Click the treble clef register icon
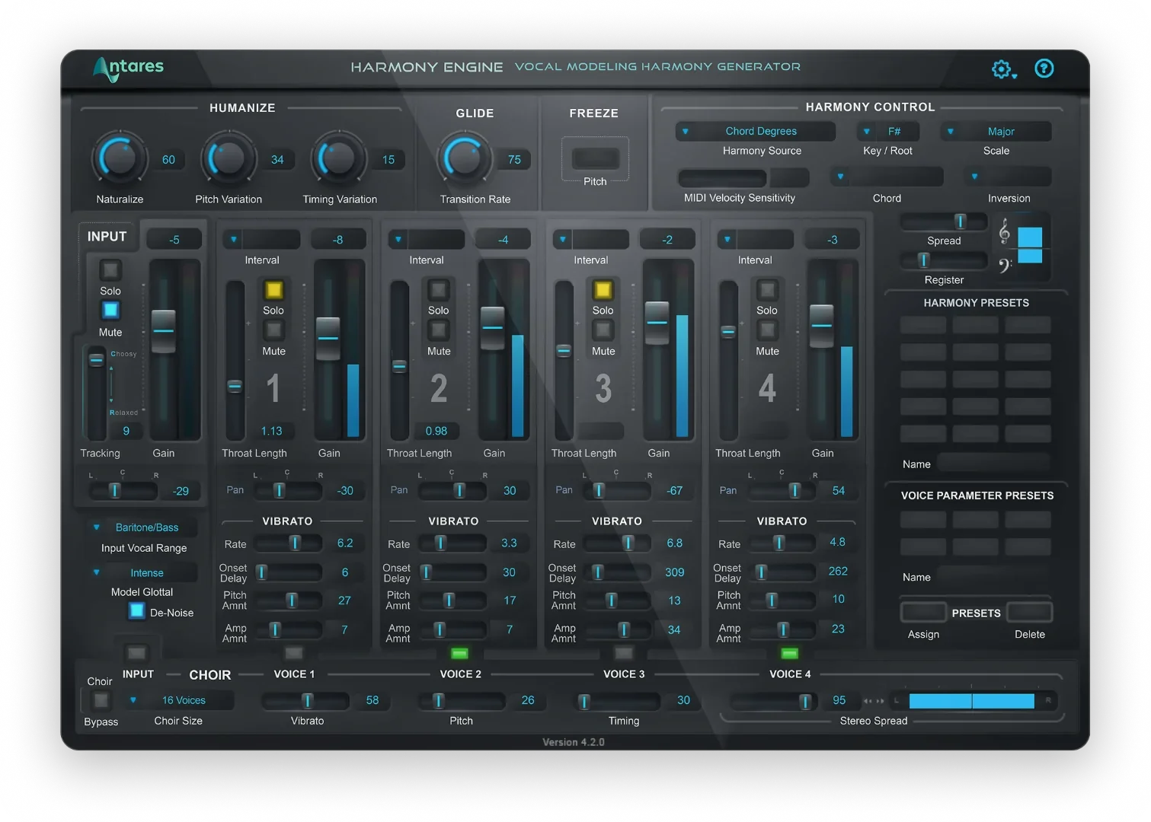This screenshot has width=1151, height=822. 1005,231
